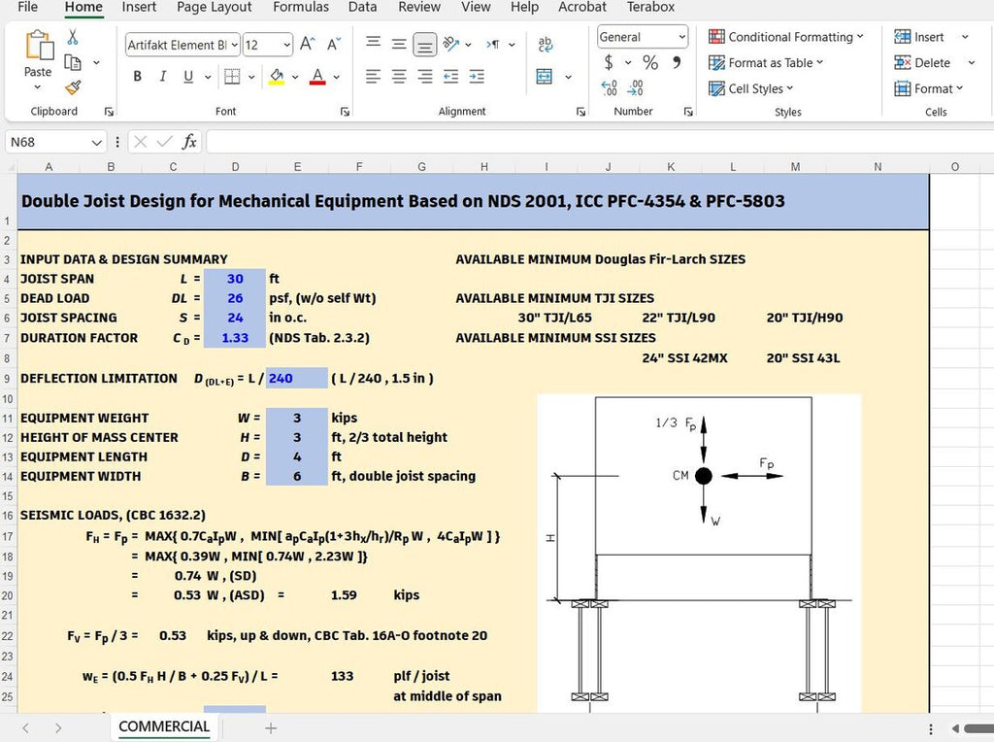This screenshot has height=742, width=994.
Task: Align cell text left
Action: click(374, 77)
